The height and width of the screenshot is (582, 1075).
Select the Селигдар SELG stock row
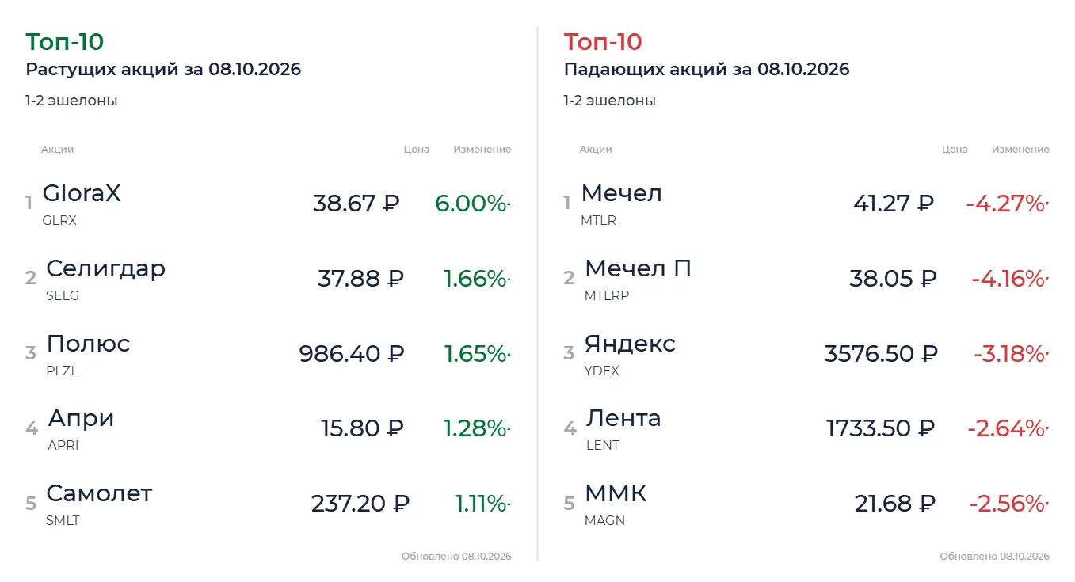(268, 280)
